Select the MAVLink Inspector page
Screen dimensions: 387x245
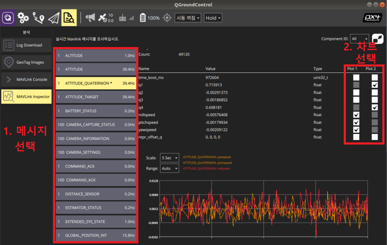click(26, 97)
